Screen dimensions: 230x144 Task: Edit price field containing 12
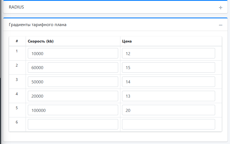[x=168, y=53]
